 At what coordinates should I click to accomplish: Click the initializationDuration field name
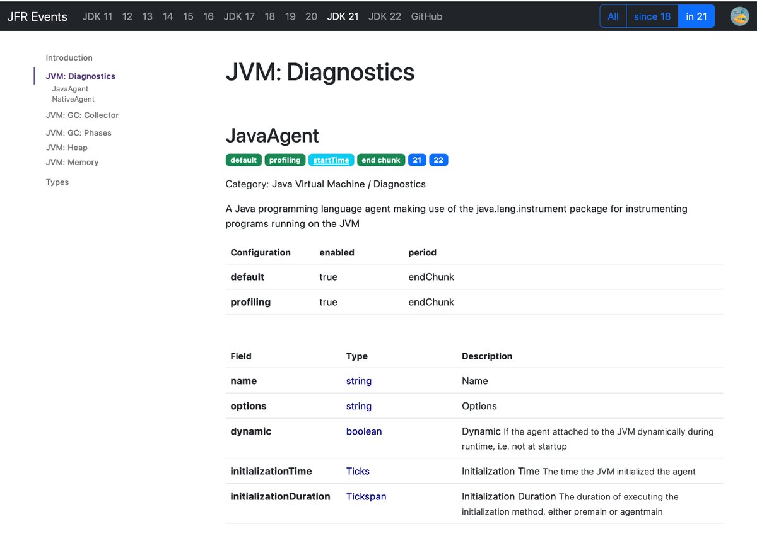point(280,496)
